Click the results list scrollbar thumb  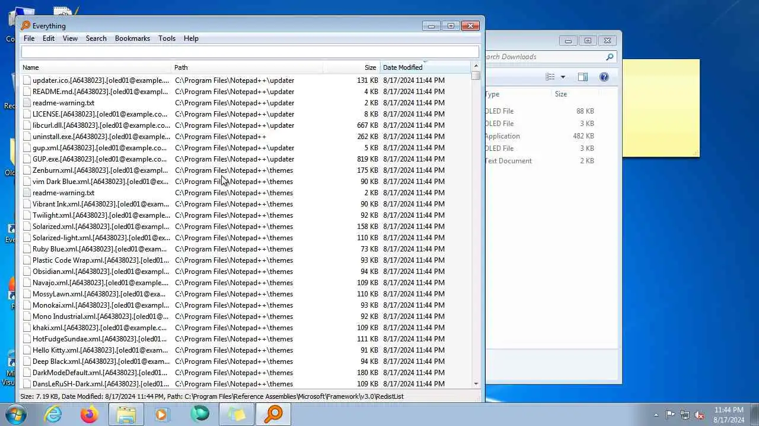476,75
